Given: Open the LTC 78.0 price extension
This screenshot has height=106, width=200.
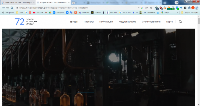Looking at the screenshot, I should pyautogui.click(x=173, y=8).
